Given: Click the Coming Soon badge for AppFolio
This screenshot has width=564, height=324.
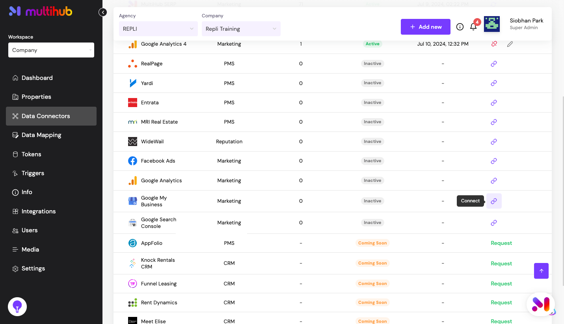Looking at the screenshot, I should click(x=372, y=243).
